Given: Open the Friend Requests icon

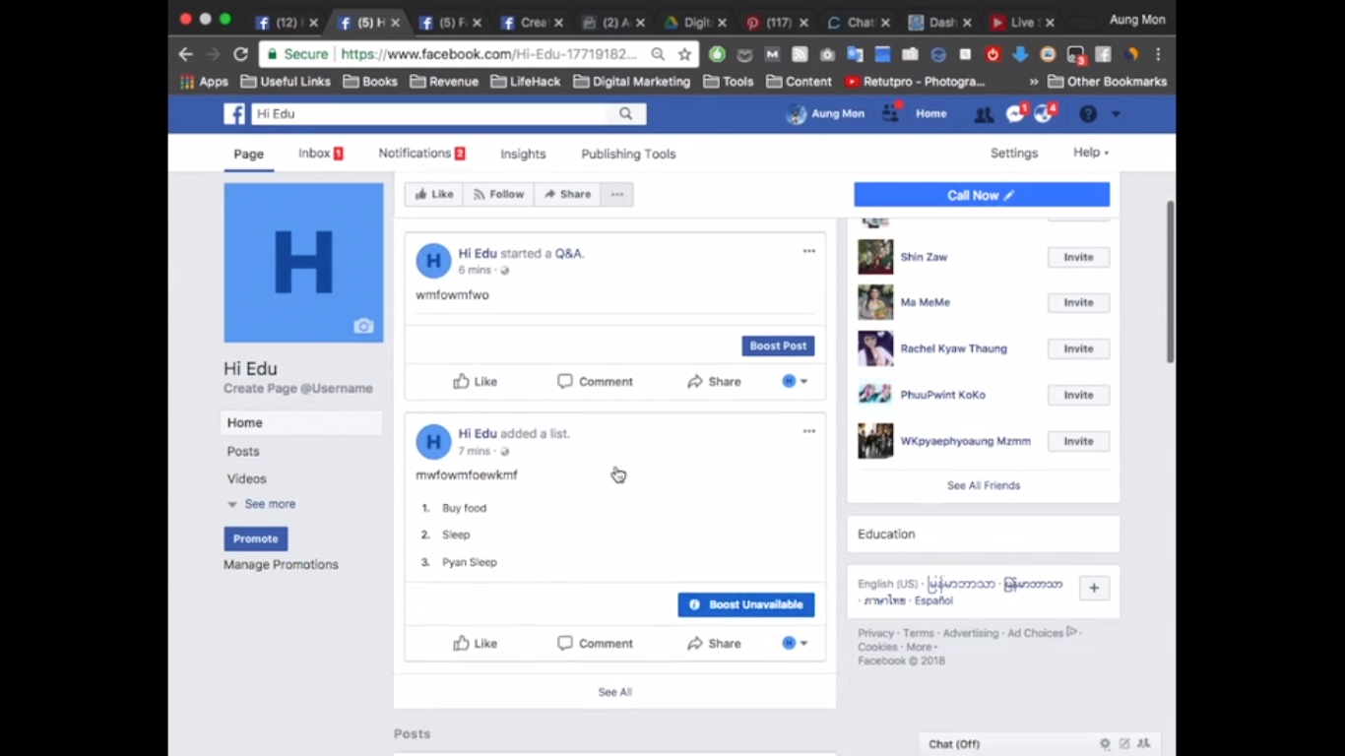Looking at the screenshot, I should point(983,115).
